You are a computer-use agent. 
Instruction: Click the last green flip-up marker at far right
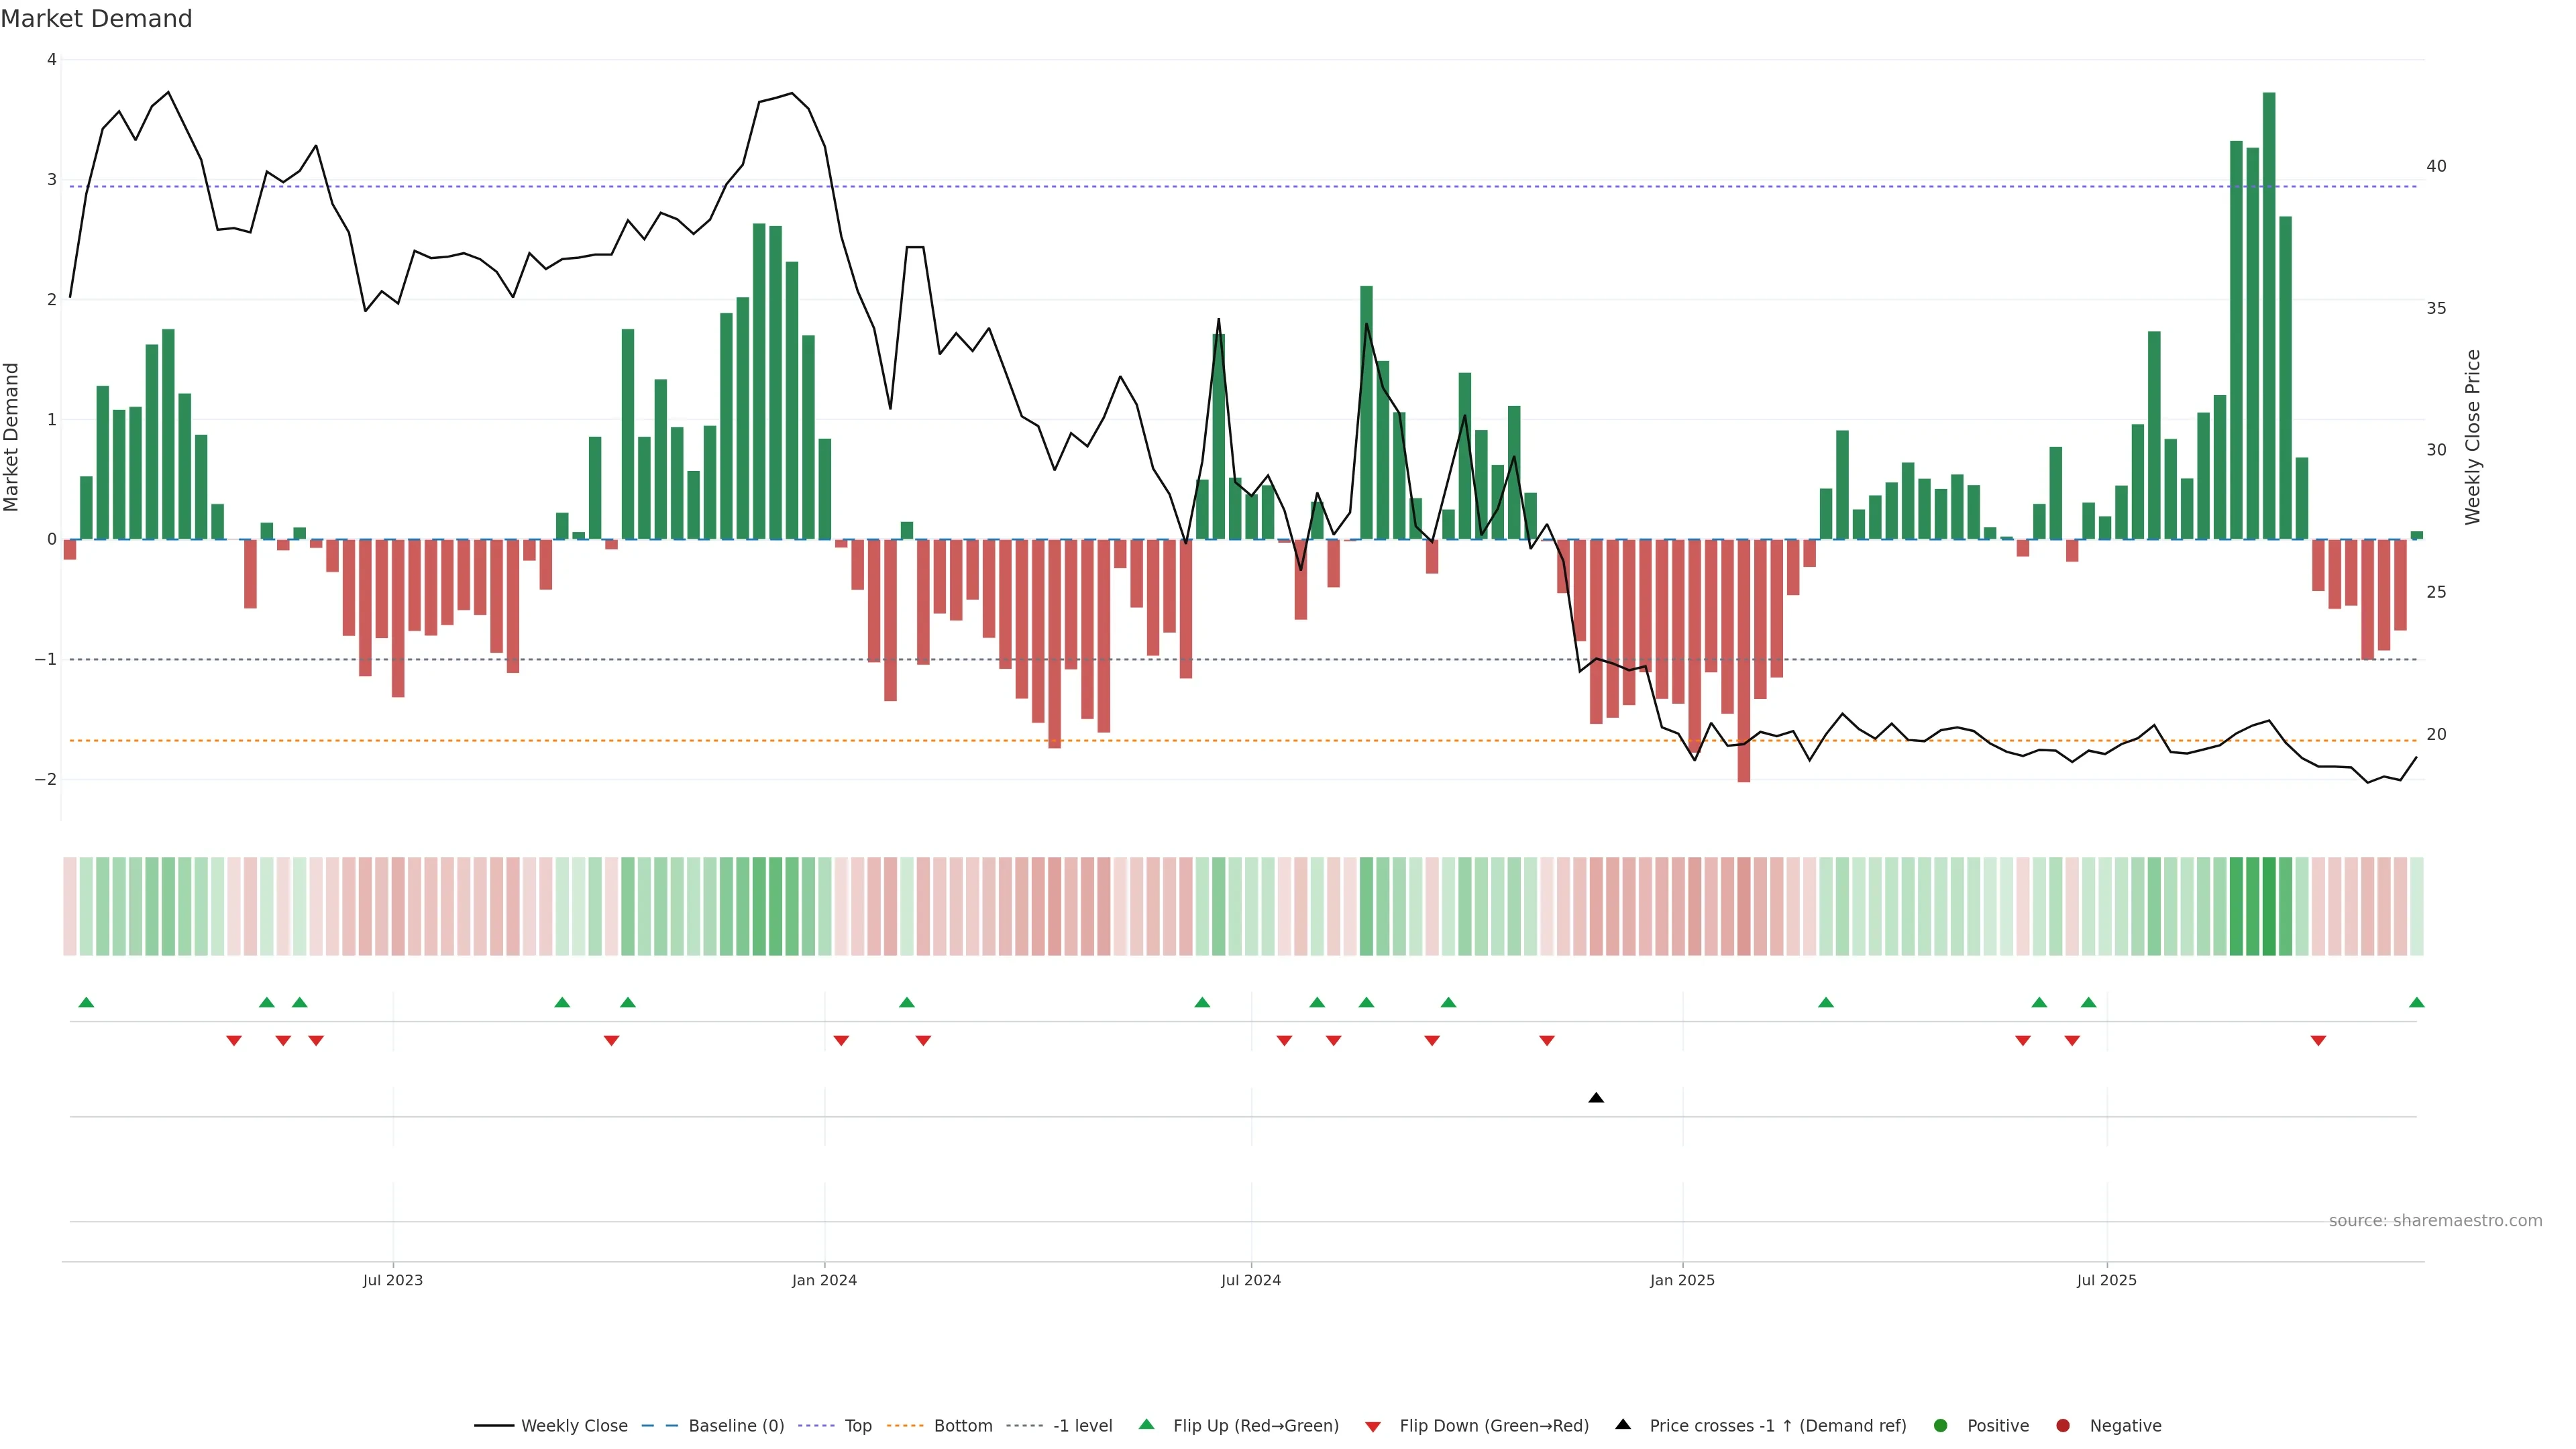click(x=2416, y=1002)
